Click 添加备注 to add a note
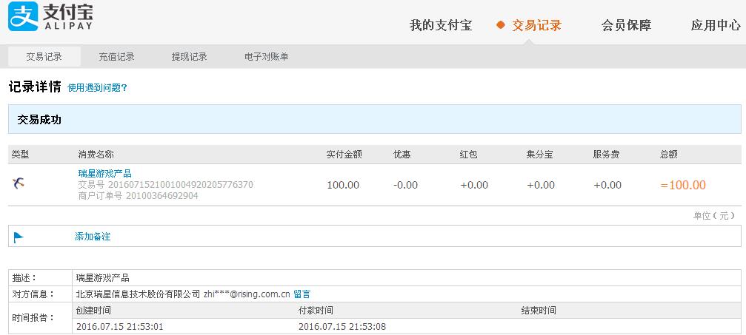This screenshot has height=335, width=746. click(x=93, y=237)
